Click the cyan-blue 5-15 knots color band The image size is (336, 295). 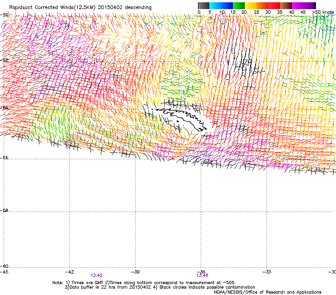221,5
